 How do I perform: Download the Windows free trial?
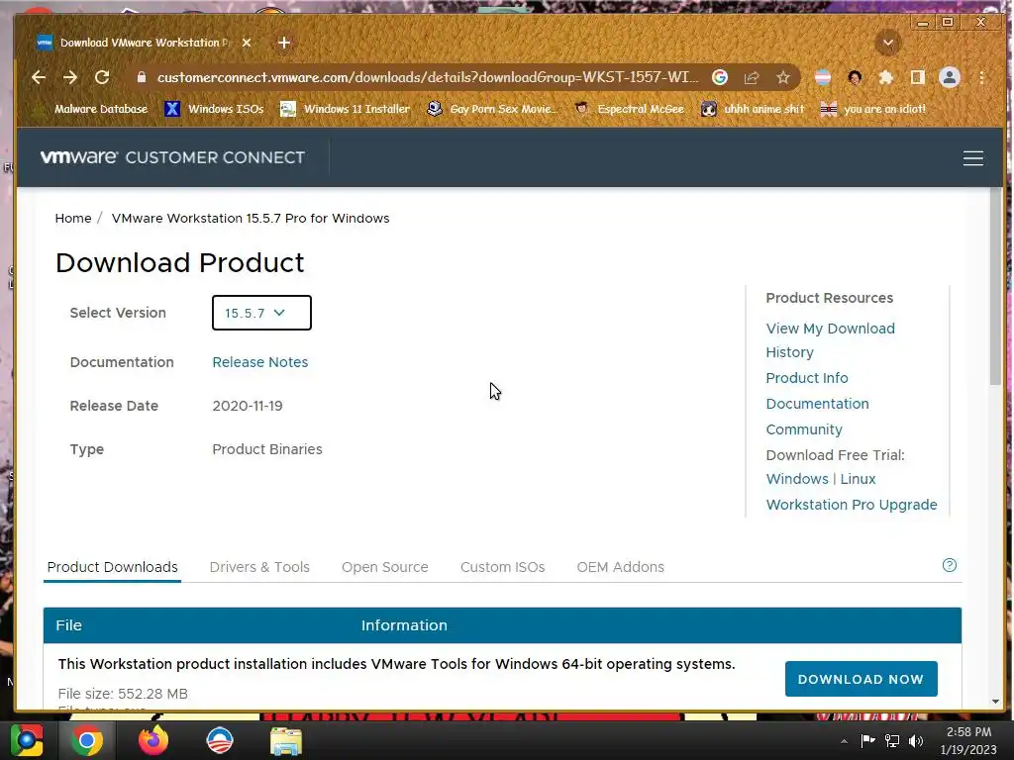click(x=797, y=479)
